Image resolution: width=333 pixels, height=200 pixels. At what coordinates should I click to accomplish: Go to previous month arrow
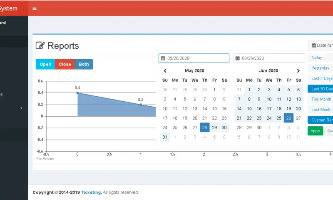click(165, 71)
